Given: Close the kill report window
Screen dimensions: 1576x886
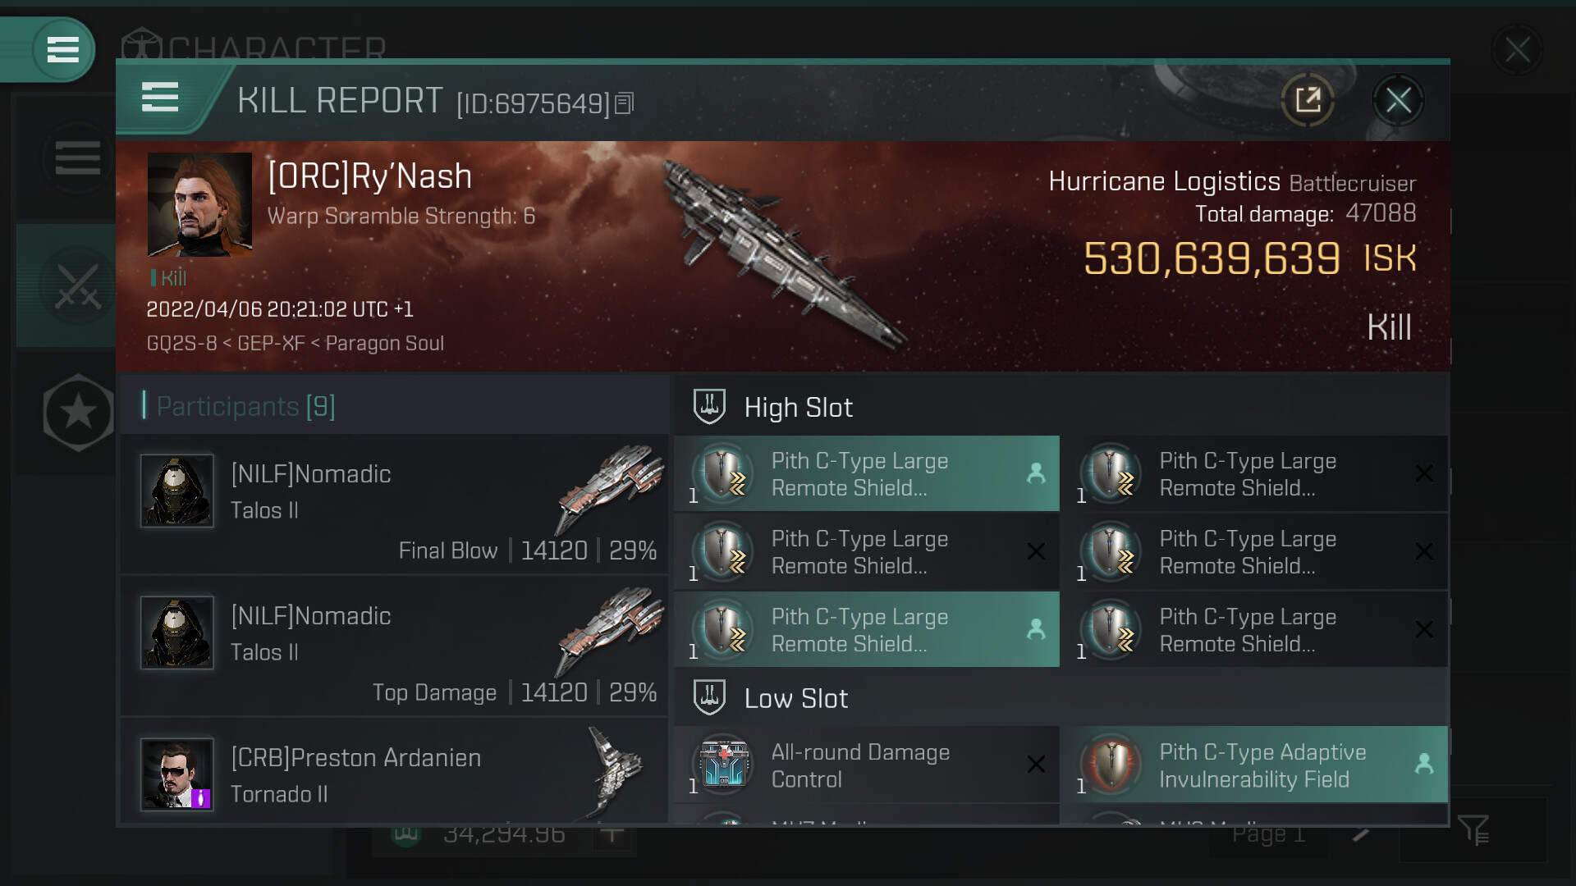Looking at the screenshot, I should [x=1398, y=100].
